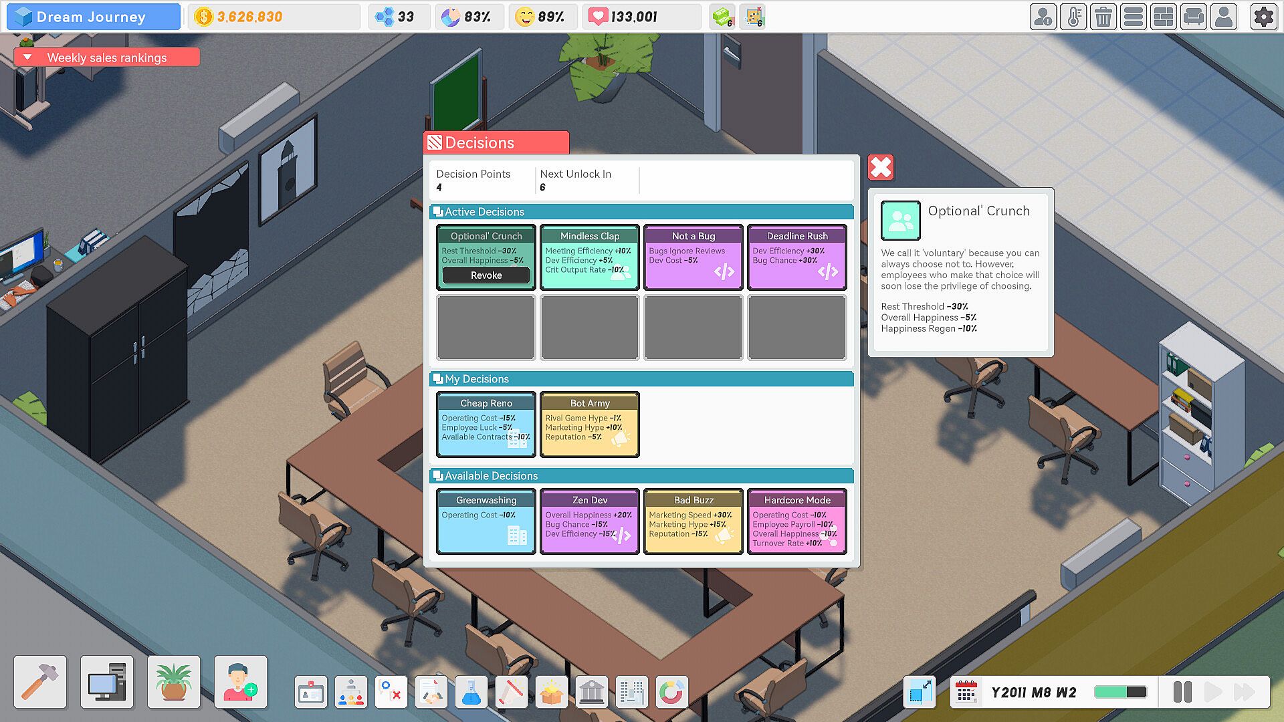Open the research flask menu

click(x=471, y=693)
